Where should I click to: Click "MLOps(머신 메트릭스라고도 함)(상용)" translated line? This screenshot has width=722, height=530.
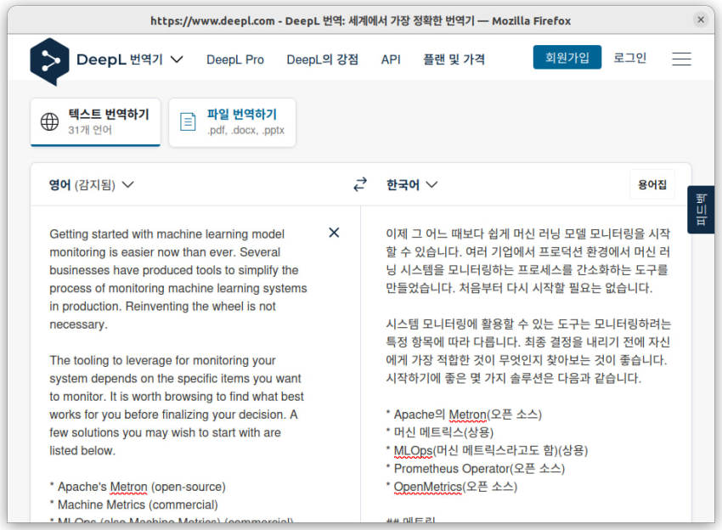coord(487,450)
